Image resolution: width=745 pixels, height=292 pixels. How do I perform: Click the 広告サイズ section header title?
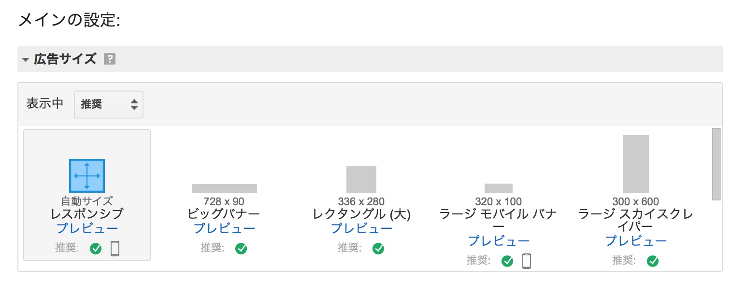(65, 59)
